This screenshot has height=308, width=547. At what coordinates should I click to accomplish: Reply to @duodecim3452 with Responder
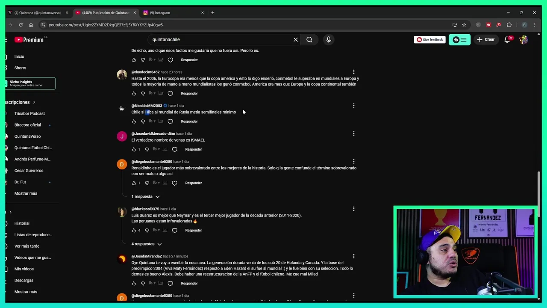click(189, 93)
